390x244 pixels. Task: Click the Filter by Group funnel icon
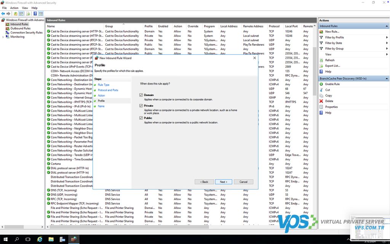point(321,48)
